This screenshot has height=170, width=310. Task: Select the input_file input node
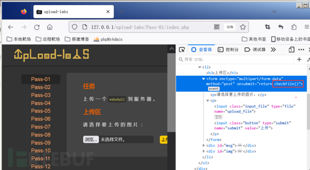click(x=255, y=109)
